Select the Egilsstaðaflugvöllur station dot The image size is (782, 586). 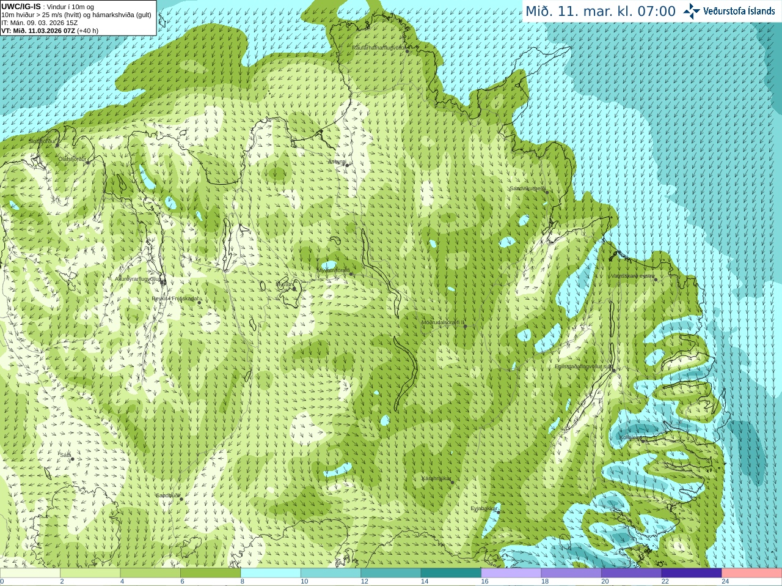[x=613, y=370]
